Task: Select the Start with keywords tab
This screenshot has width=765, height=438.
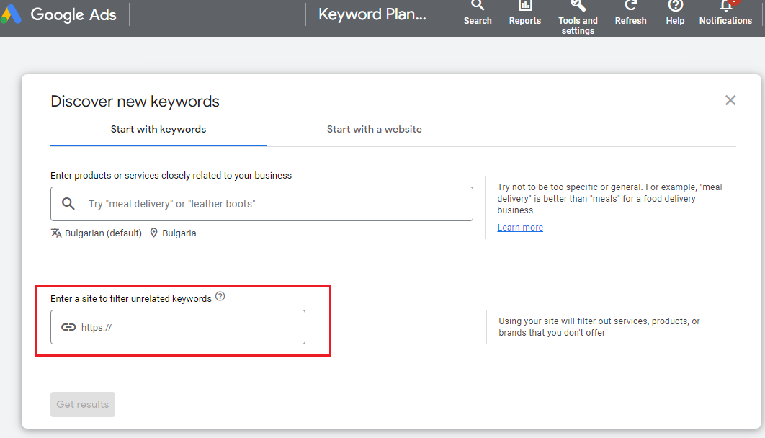Action: tap(158, 130)
